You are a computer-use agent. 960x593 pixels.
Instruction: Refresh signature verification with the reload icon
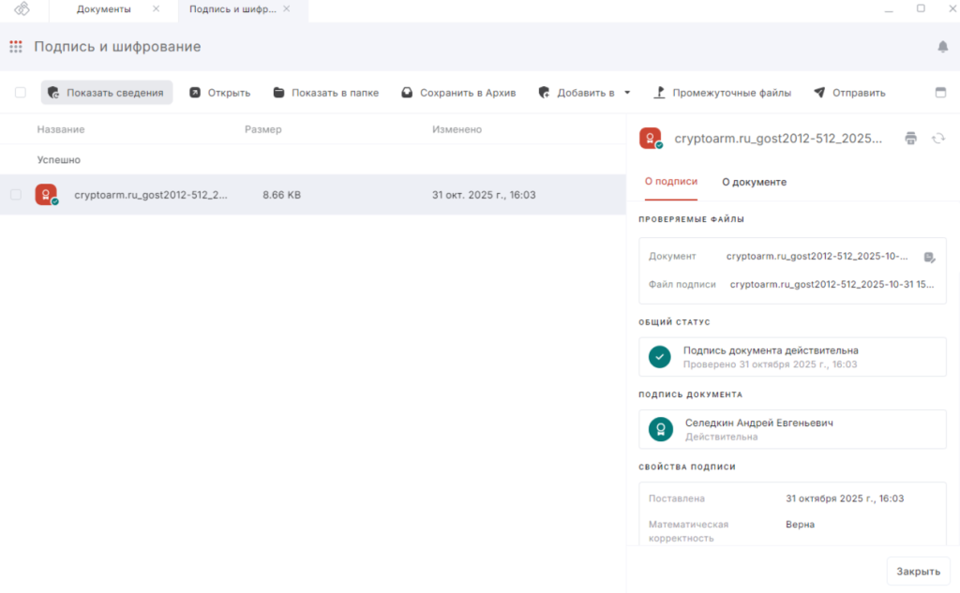937,139
